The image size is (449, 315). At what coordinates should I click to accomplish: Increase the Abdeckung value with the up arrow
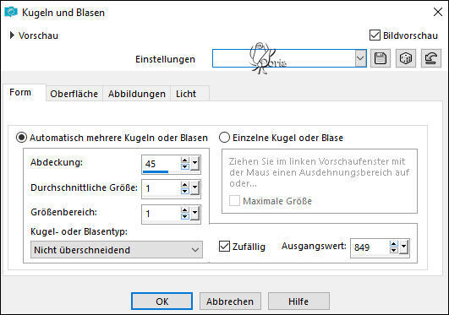point(185,160)
